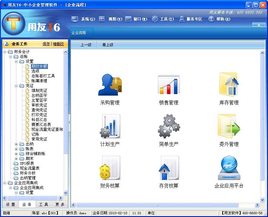This screenshot has width=268, height=217.
Task: Open the 采购管理 (Purchase Management) module icon
Action: coord(110,86)
